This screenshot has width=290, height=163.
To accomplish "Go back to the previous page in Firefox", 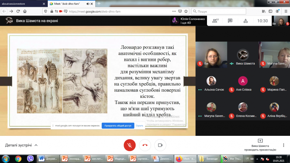I will pos(4,11).
